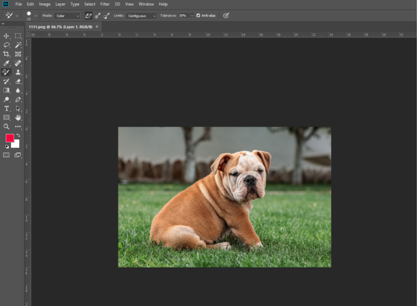The height and width of the screenshot is (306, 418).
Task: Select the Magic Wand tool
Action: (x=18, y=45)
